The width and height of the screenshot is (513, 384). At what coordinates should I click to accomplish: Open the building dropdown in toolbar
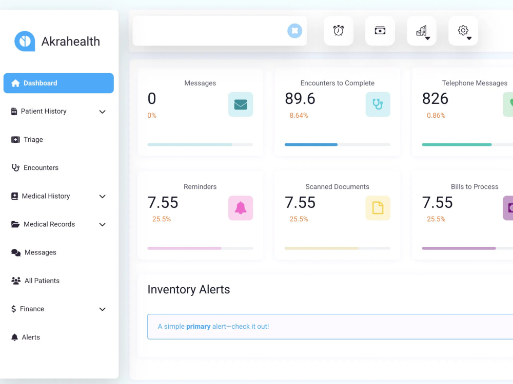pyautogui.click(x=421, y=31)
